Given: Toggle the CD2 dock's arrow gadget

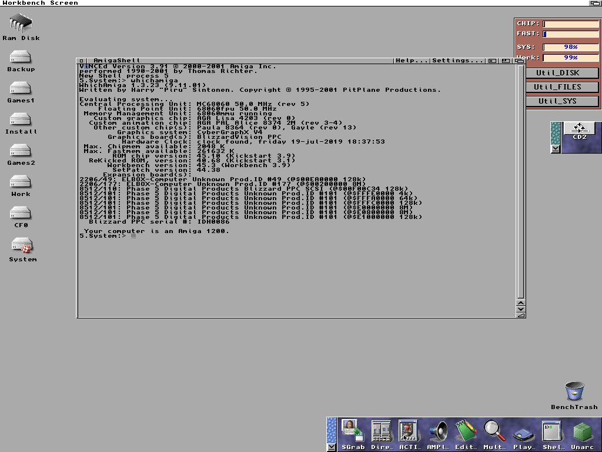Looking at the screenshot, I should tap(555, 149).
